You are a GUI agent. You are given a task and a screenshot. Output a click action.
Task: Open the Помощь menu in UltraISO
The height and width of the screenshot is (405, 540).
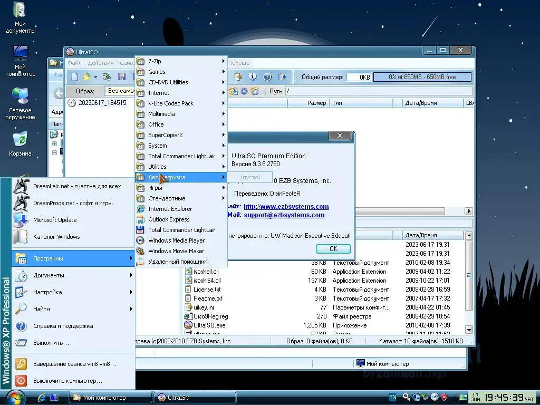pyautogui.click(x=239, y=63)
